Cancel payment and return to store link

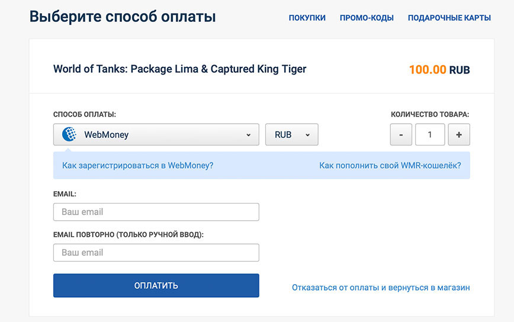click(x=381, y=288)
